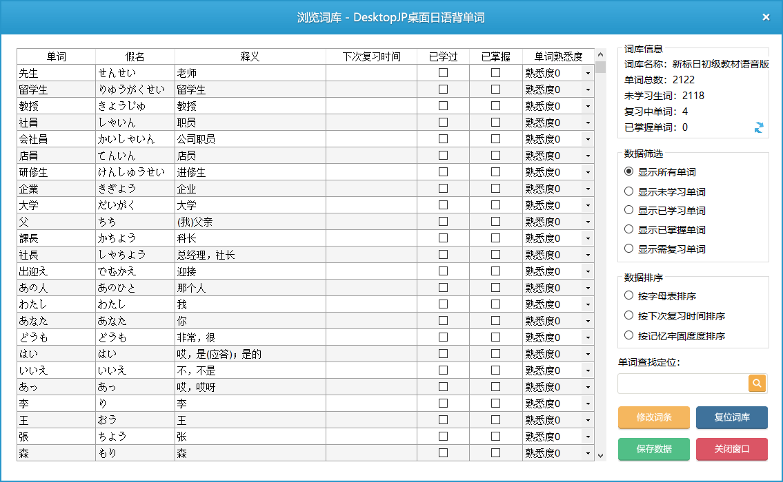
Task: Open 熟悉度 dropdown for 留学生 row
Action: click(x=588, y=90)
